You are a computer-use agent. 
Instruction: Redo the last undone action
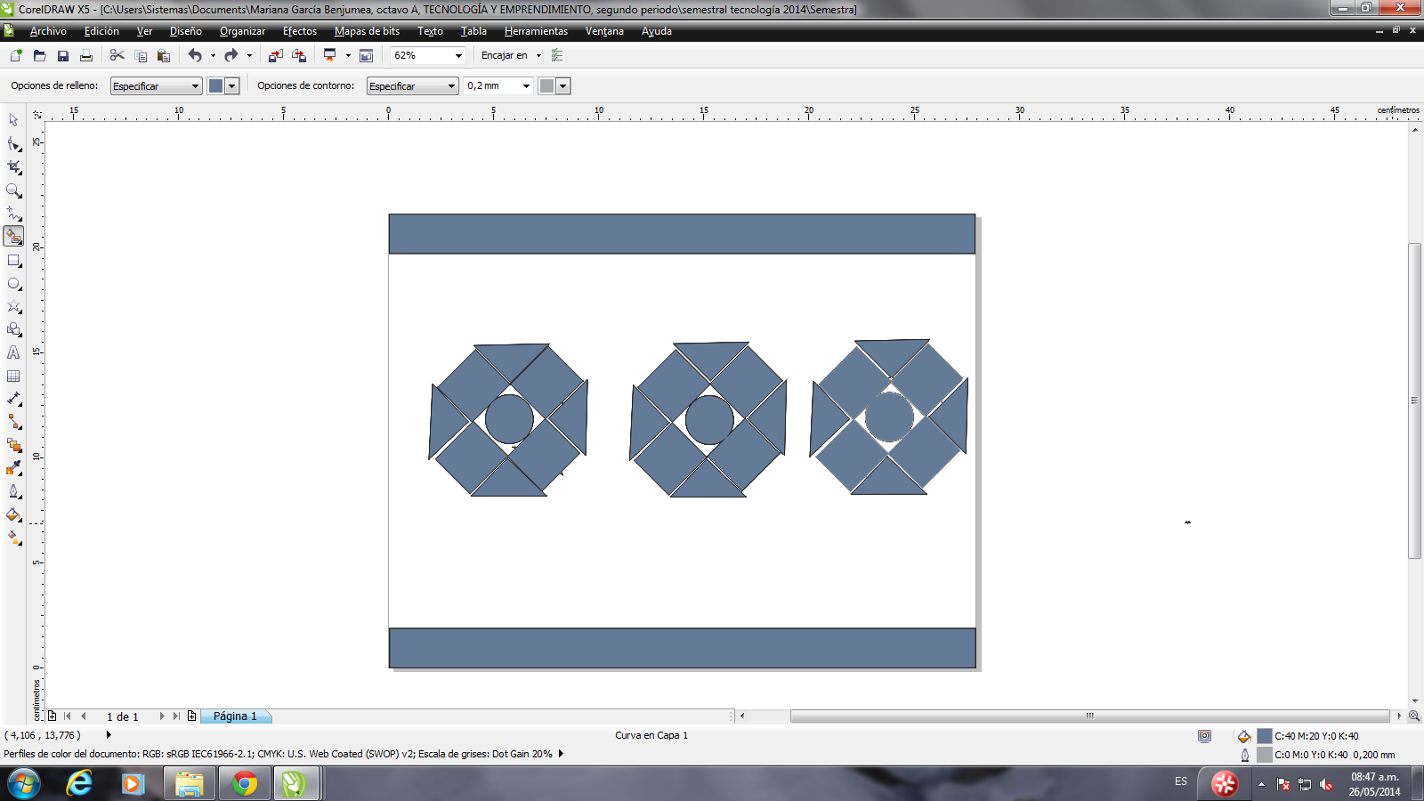(231, 55)
